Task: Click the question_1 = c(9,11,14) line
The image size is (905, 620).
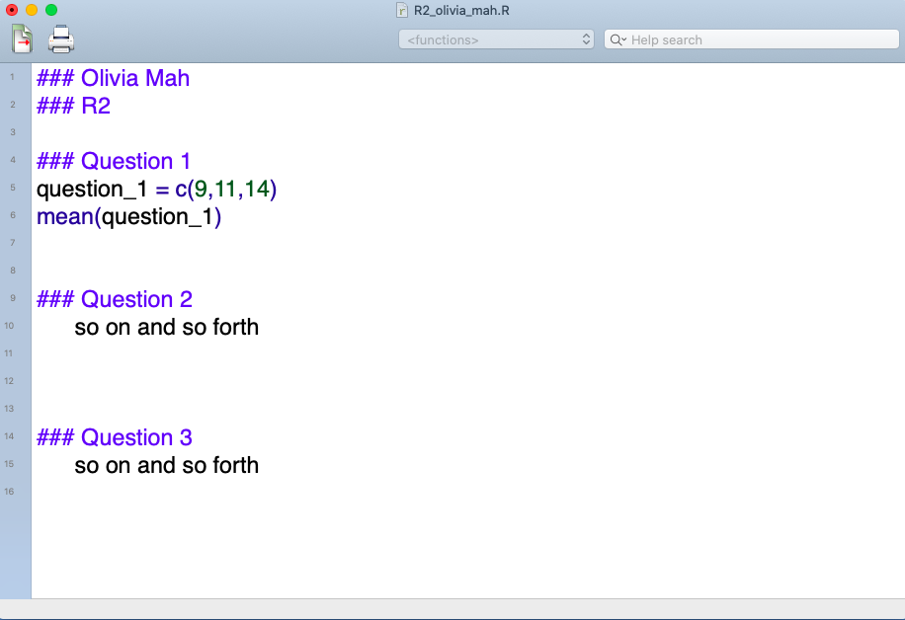Action: point(156,189)
